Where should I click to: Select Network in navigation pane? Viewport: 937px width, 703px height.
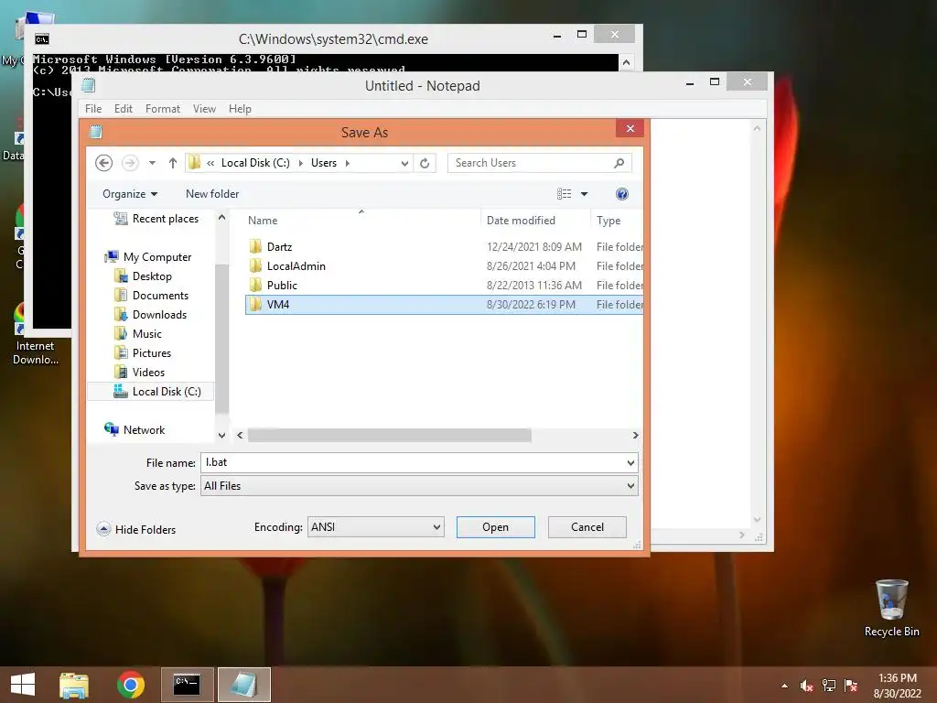coord(135,430)
